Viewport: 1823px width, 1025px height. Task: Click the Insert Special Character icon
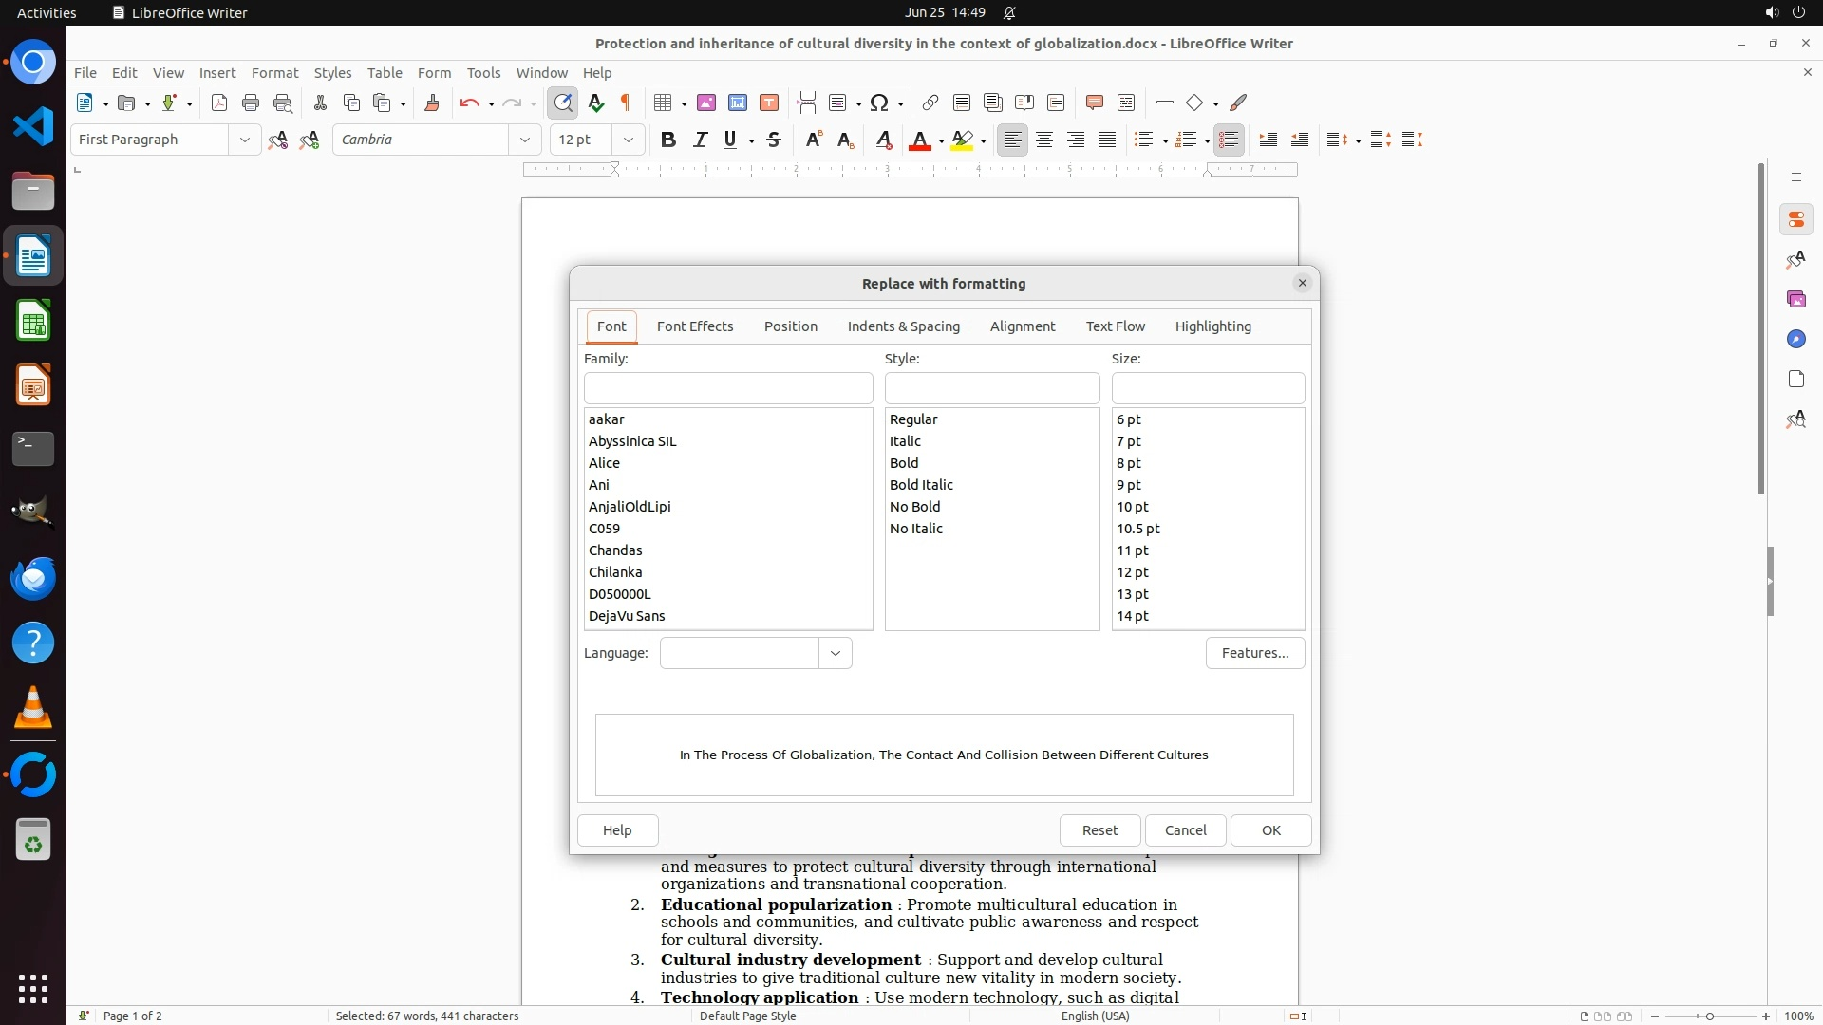[x=879, y=103]
